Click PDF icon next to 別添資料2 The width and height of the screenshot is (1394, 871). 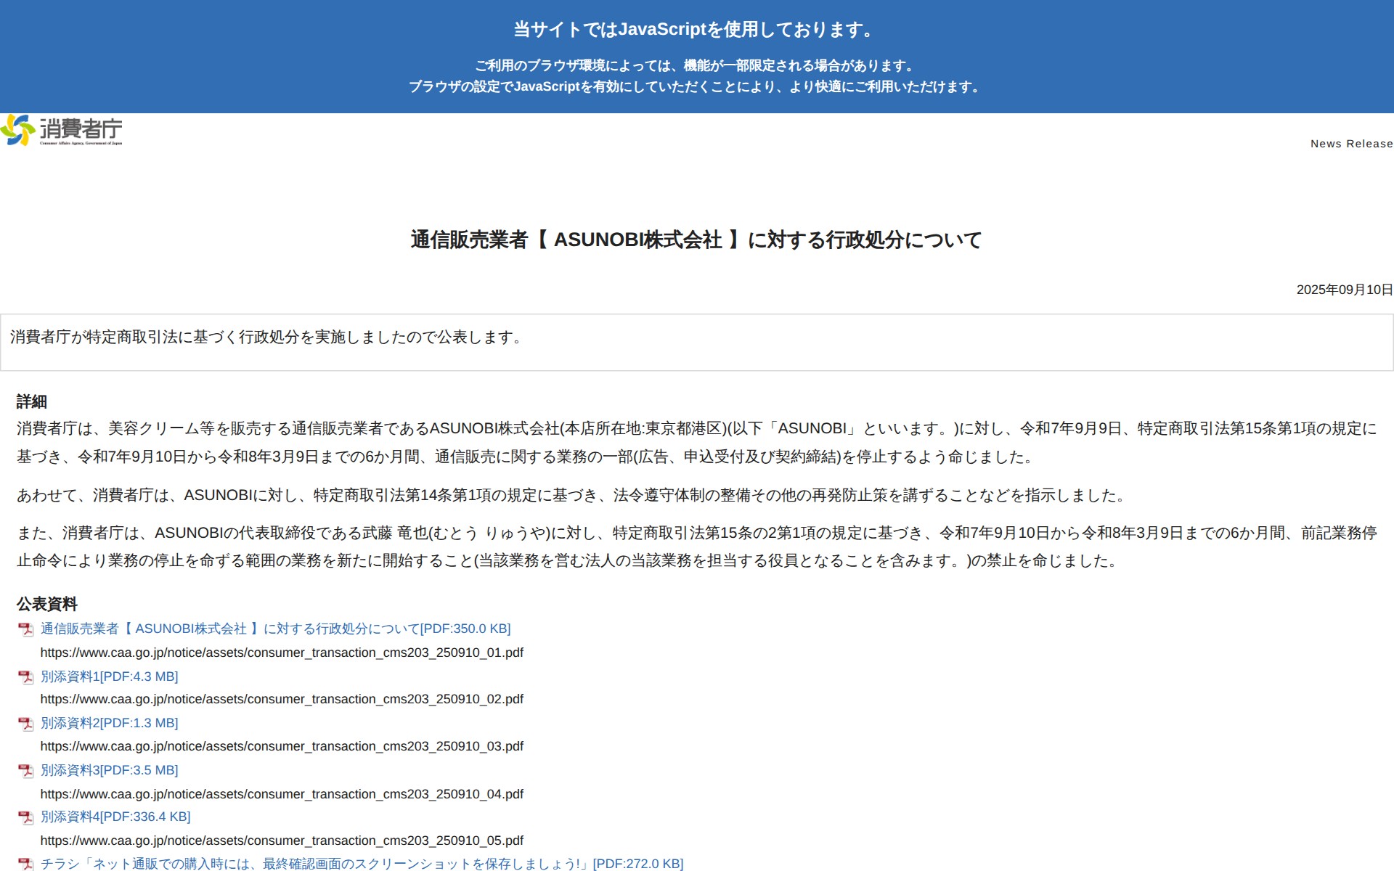point(26,724)
